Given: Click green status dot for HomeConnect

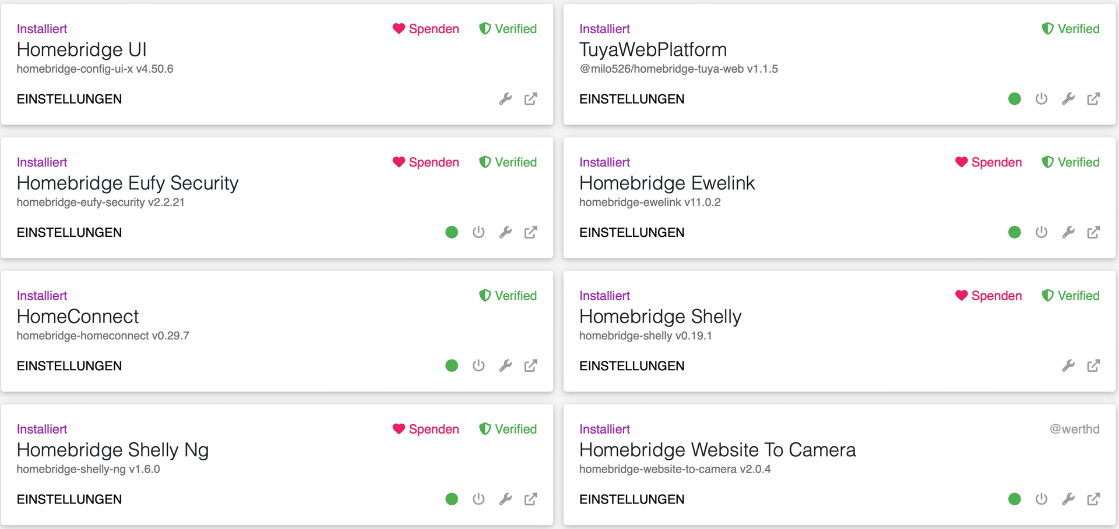Looking at the screenshot, I should (452, 365).
